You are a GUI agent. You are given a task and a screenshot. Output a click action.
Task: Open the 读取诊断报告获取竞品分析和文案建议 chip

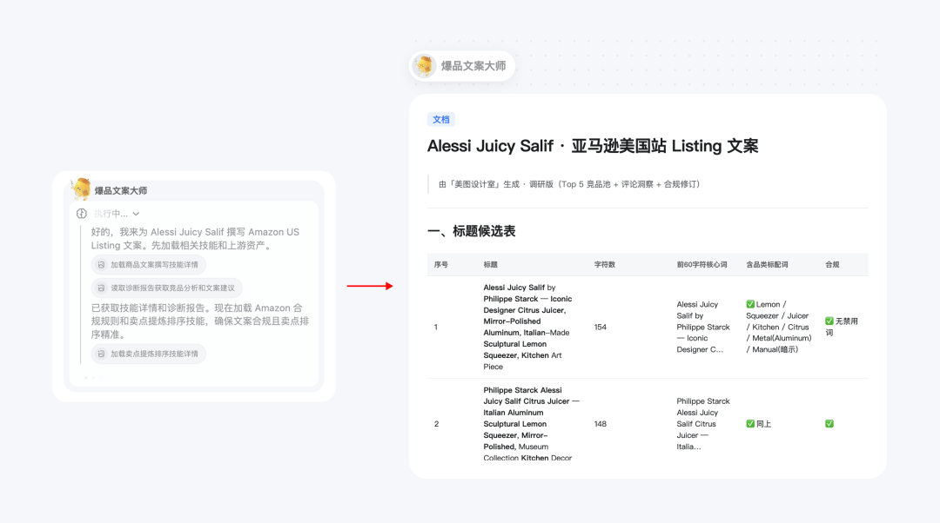(166, 288)
